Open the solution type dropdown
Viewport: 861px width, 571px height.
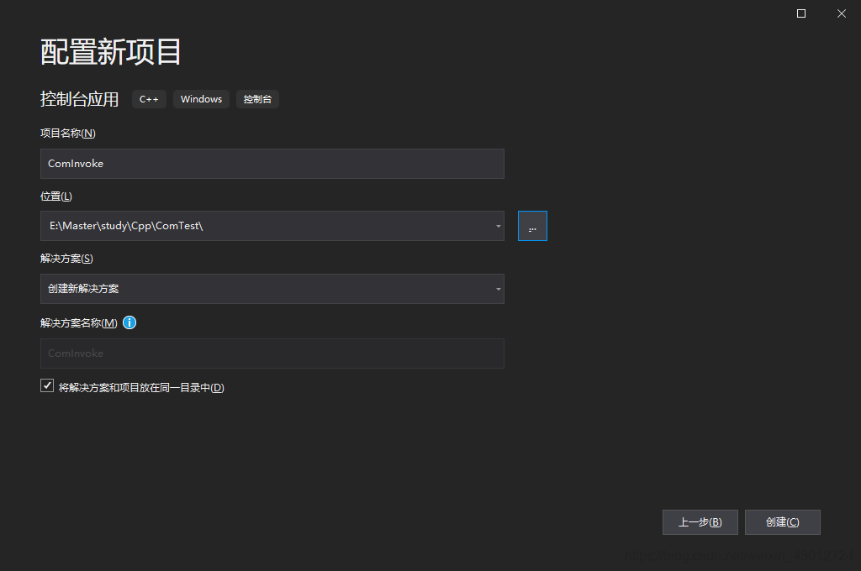pos(272,289)
